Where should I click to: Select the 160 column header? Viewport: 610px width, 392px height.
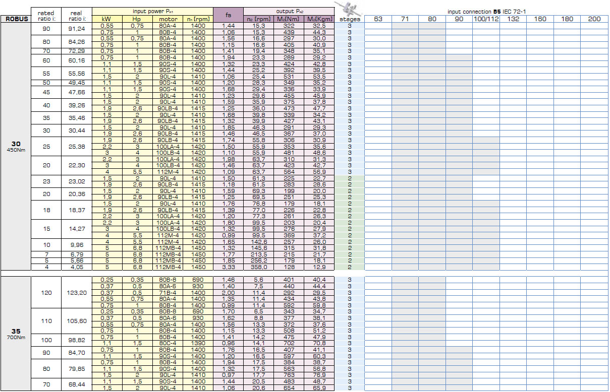540,19
